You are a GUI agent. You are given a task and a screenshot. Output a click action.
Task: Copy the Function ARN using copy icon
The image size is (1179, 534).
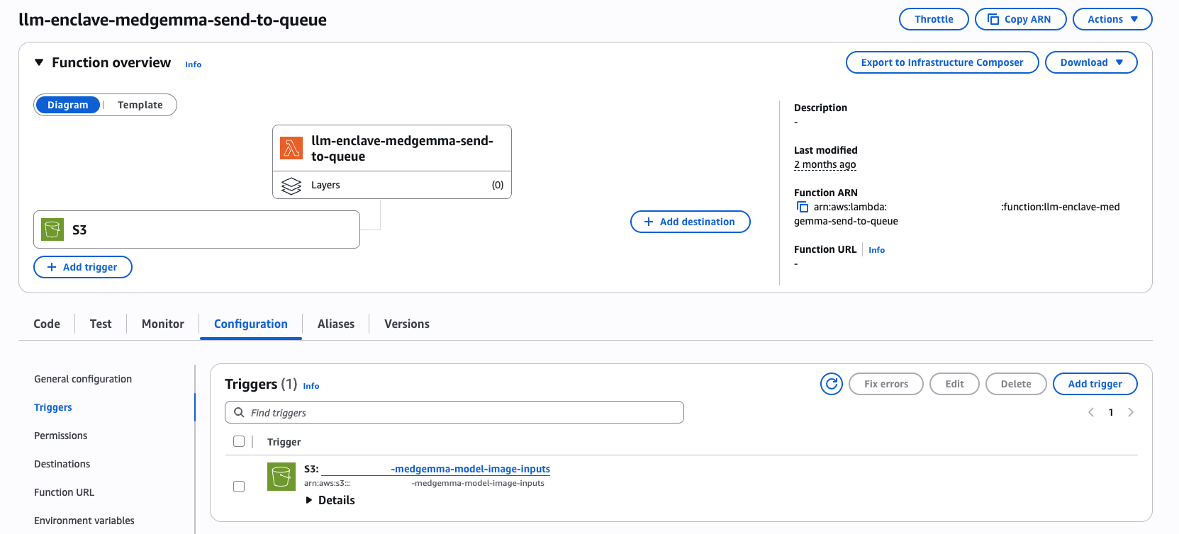tap(803, 207)
